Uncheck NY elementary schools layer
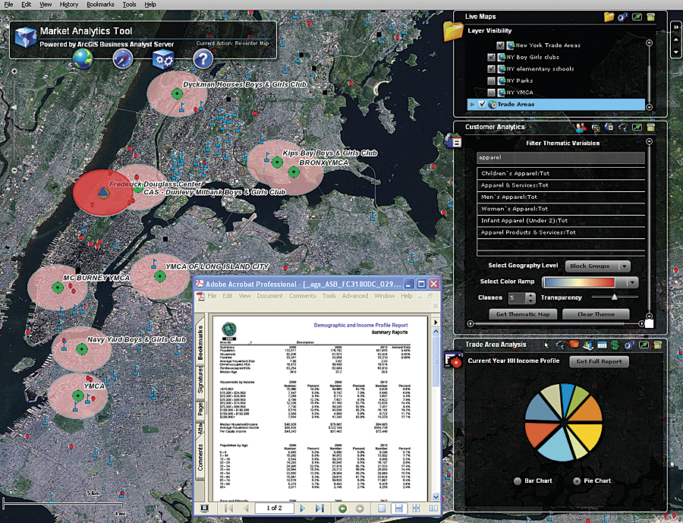Image resolution: width=683 pixels, height=523 pixels. [x=491, y=69]
